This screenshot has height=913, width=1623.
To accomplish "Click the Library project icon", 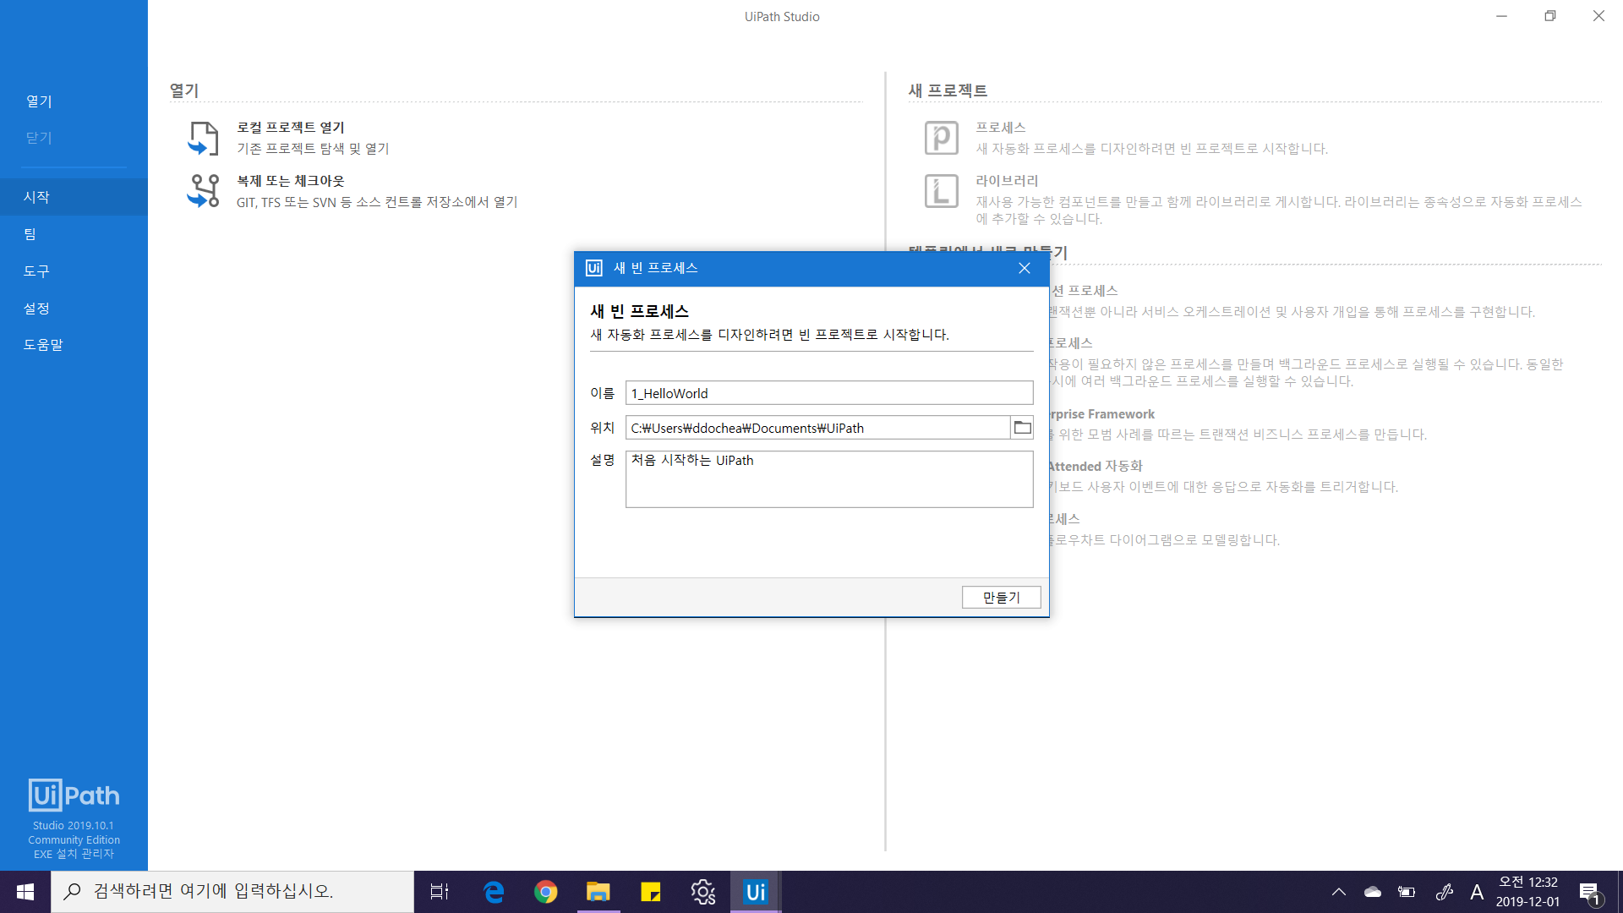I will [x=941, y=191].
